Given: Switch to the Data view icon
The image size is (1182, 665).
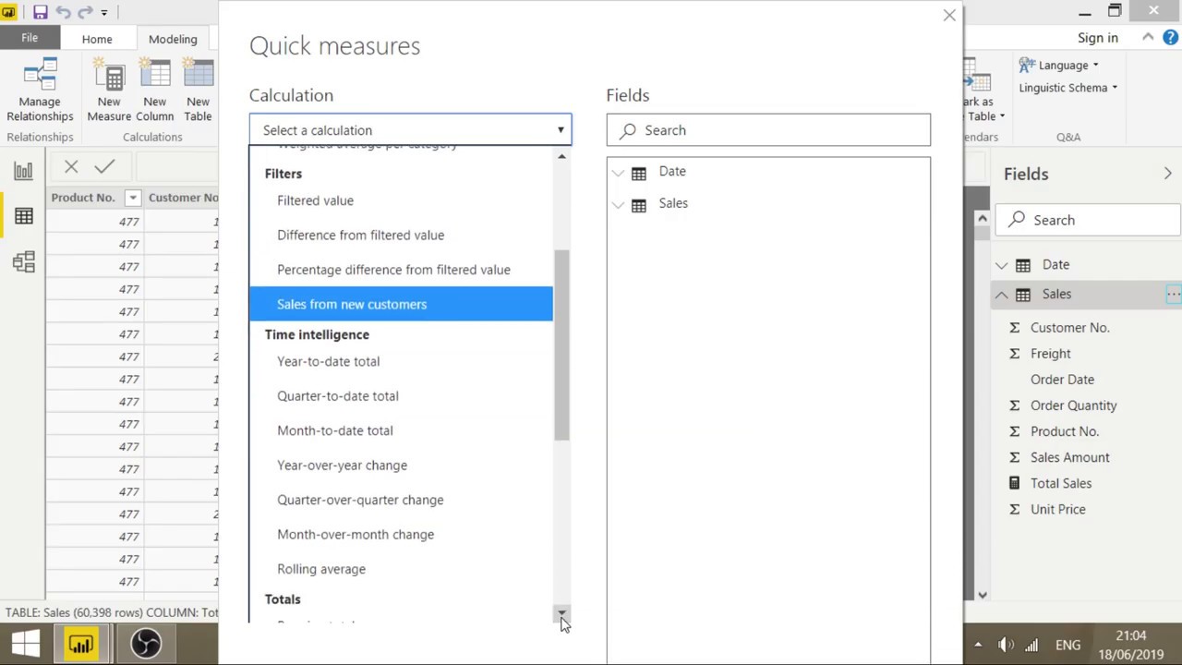Looking at the screenshot, I should coord(23,216).
